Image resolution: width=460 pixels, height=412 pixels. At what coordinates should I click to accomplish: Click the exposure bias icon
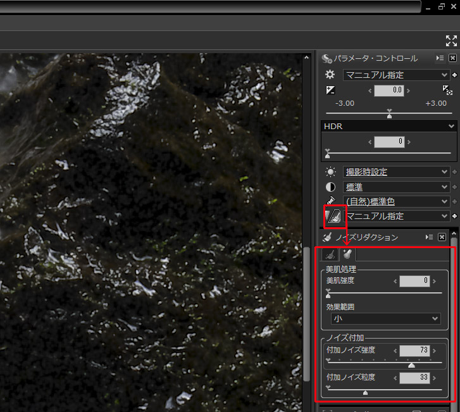pos(330,90)
